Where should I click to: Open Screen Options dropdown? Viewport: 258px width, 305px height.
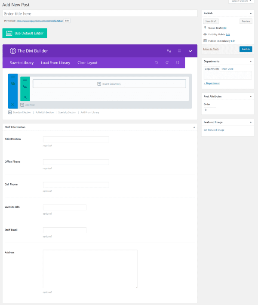pyautogui.click(x=241, y=1)
